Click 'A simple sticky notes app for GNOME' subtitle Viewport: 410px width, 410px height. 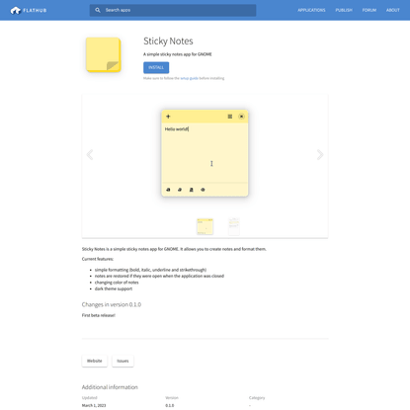(x=178, y=54)
